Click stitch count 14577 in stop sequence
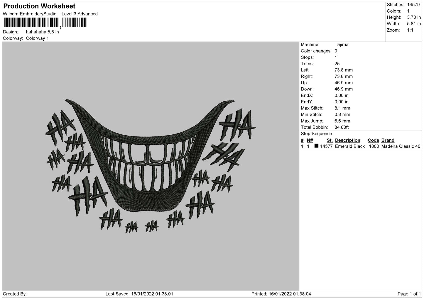Screen dimensions: 424x299 (x=326, y=146)
